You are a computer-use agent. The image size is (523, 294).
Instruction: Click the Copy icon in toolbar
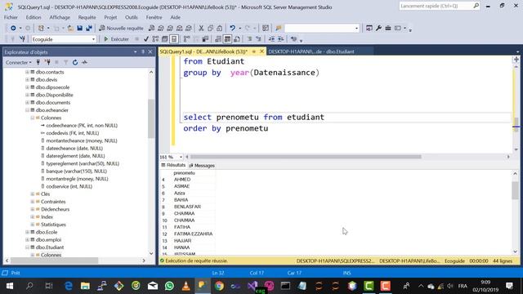pos(210,29)
